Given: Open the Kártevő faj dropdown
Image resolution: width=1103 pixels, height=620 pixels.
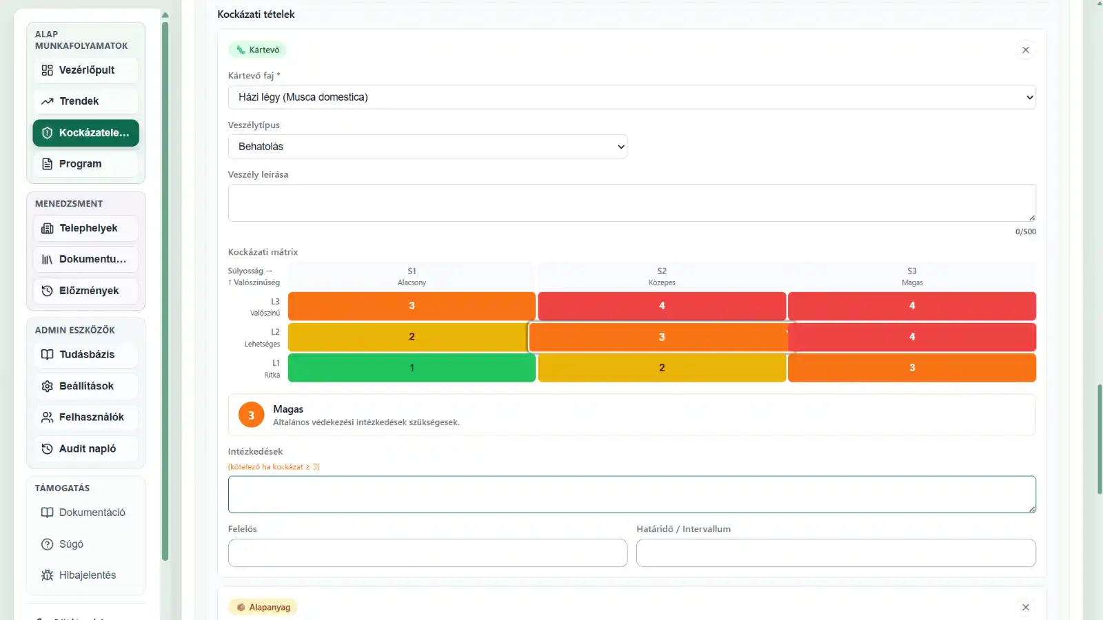Looking at the screenshot, I should [x=631, y=97].
